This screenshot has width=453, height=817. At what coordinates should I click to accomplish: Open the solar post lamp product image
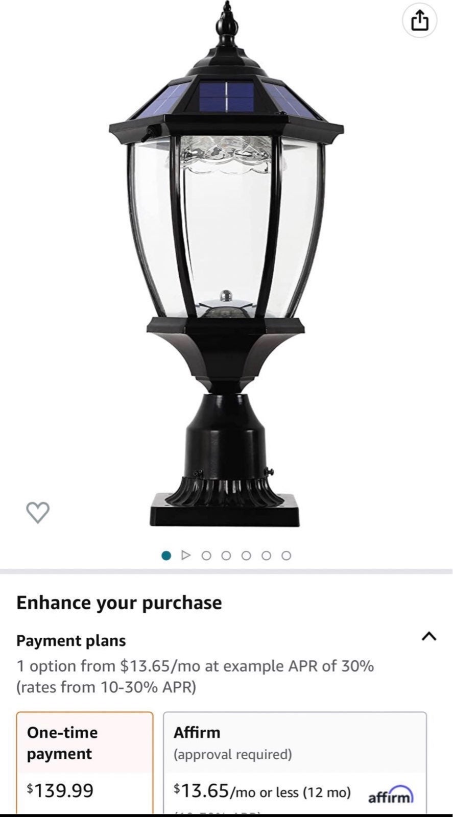(x=225, y=266)
